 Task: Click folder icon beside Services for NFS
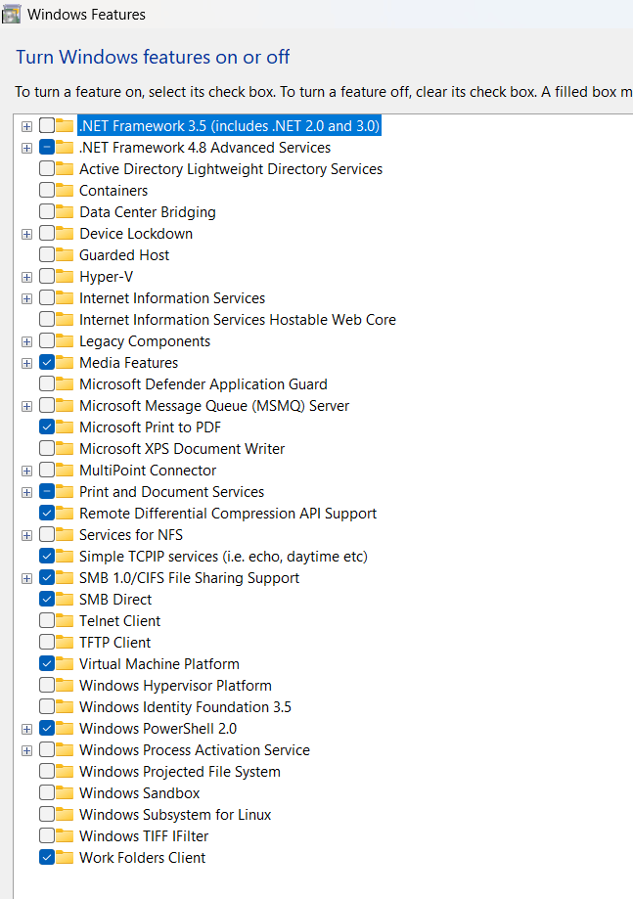click(x=65, y=535)
